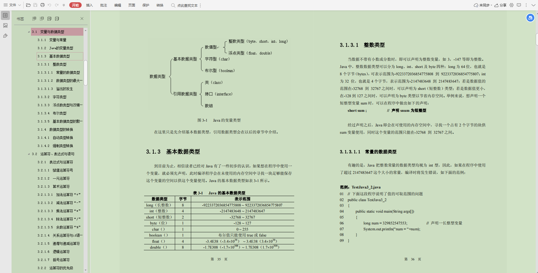This screenshot has width=538, height=273.
Task: Expand all bookmarks via the panel icon
Action: tap(34, 18)
